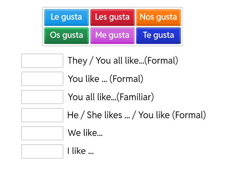
Task: Click the answer slot for 'He / She likes'
Action: 42,115
